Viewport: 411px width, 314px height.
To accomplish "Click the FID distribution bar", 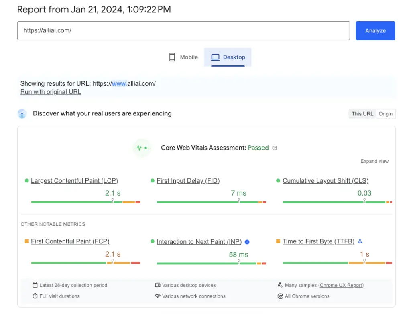I will click(211, 202).
